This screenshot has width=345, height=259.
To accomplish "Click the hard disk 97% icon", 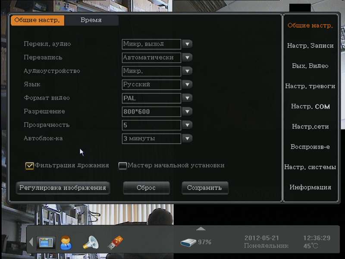I will [188, 243].
